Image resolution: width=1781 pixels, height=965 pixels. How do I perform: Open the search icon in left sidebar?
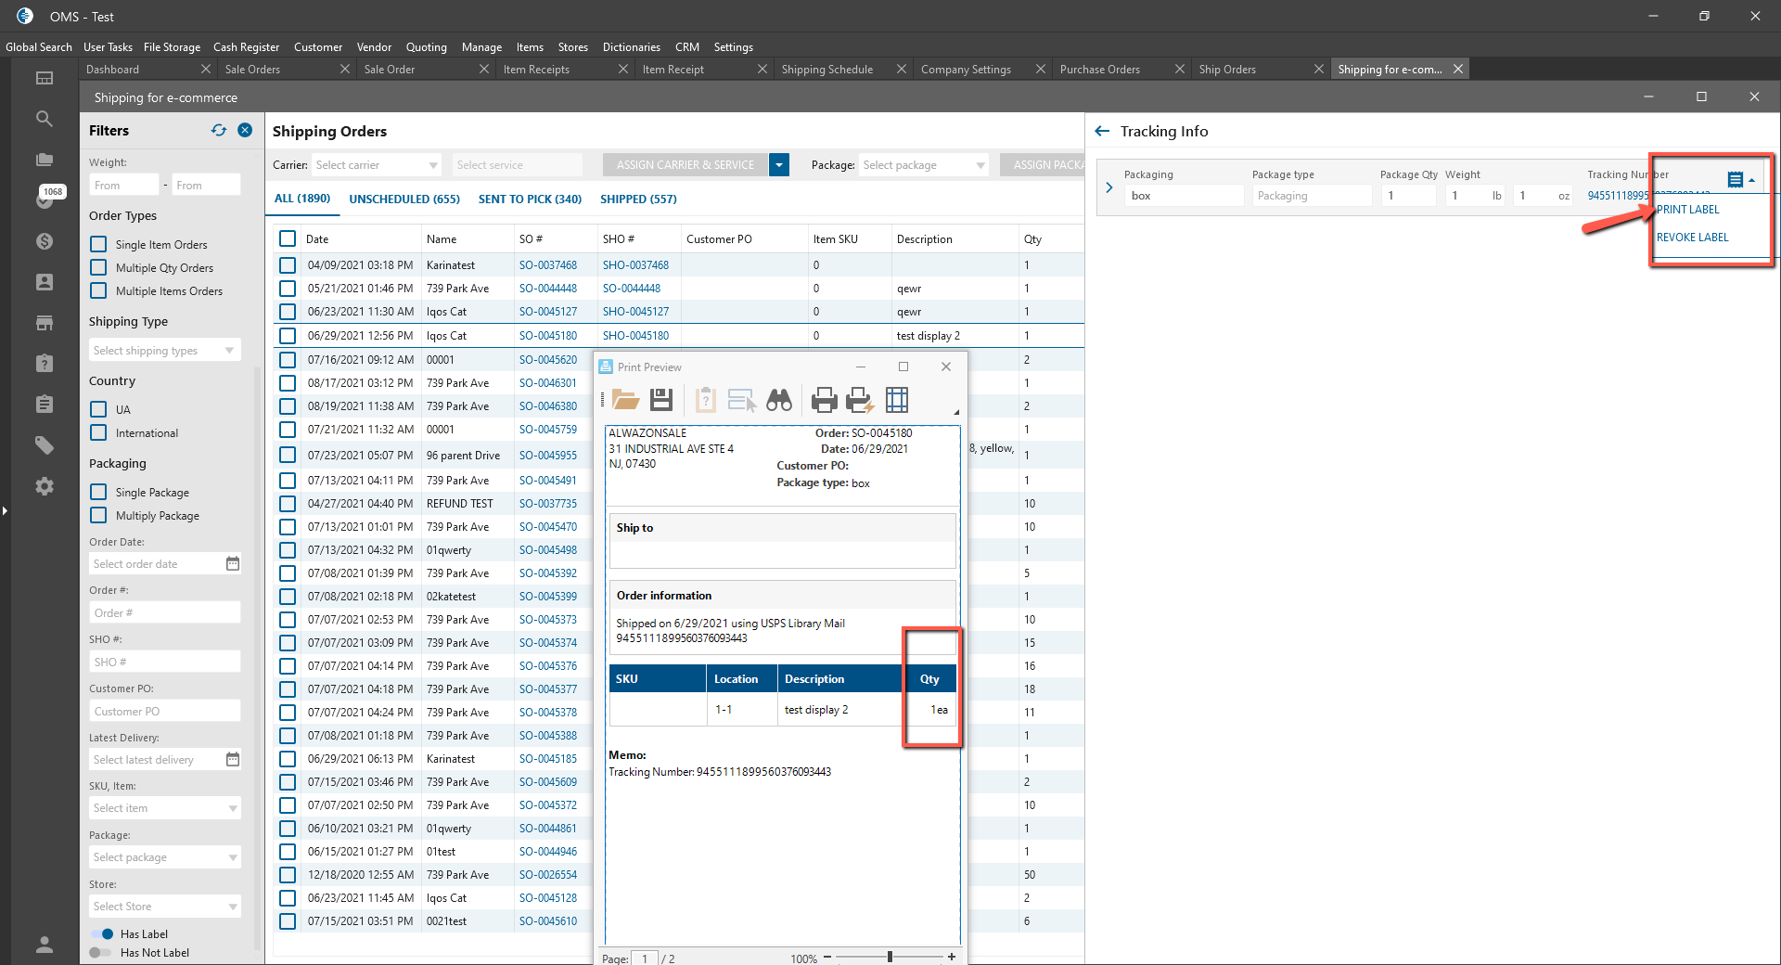44,119
